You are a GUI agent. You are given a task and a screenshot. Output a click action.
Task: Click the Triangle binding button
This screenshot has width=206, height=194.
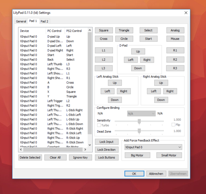tap(124, 30)
